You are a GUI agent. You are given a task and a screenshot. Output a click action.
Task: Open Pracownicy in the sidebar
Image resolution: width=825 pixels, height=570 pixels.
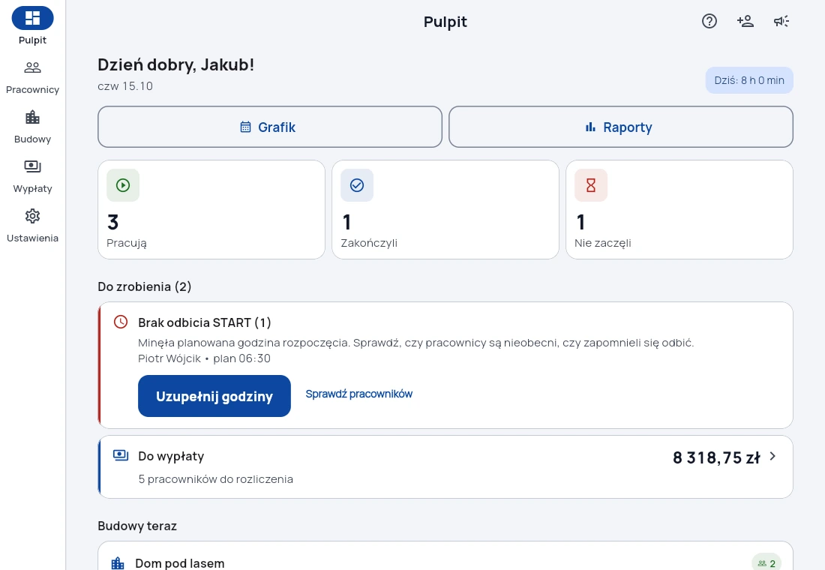pyautogui.click(x=32, y=77)
